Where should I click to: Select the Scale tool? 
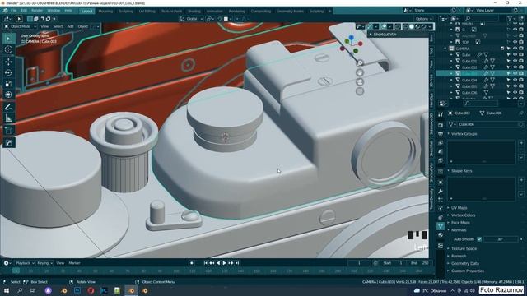pyautogui.click(x=9, y=84)
